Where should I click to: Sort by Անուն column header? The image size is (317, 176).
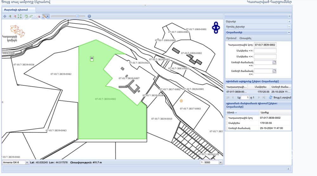coord(242,112)
